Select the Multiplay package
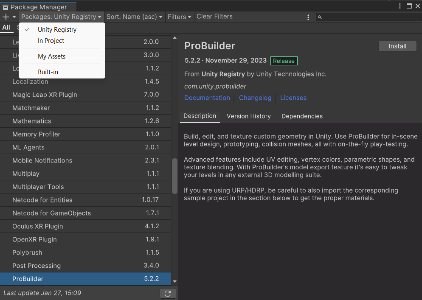Screen dimensions: 422x300 coord(86,174)
